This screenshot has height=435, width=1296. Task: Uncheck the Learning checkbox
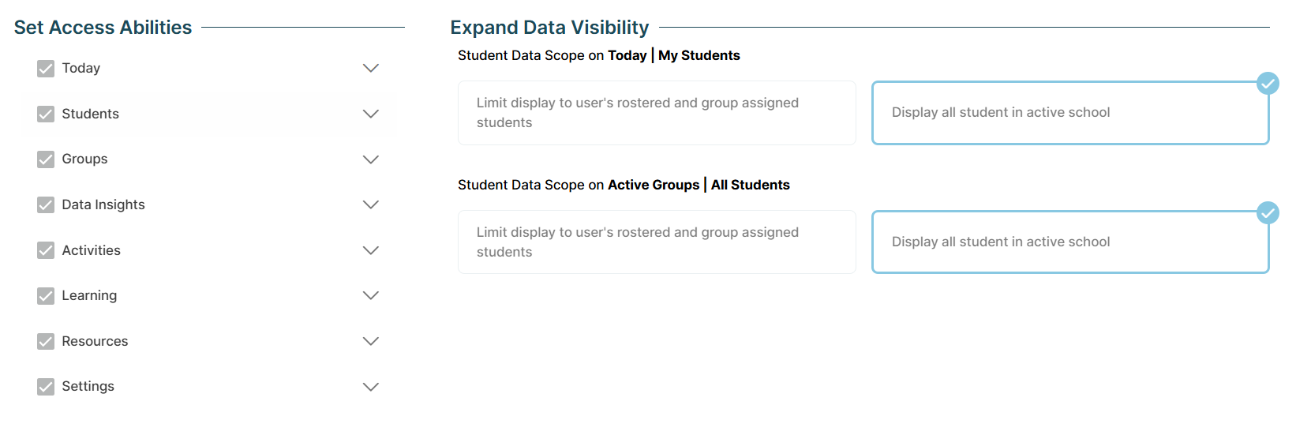(x=46, y=296)
